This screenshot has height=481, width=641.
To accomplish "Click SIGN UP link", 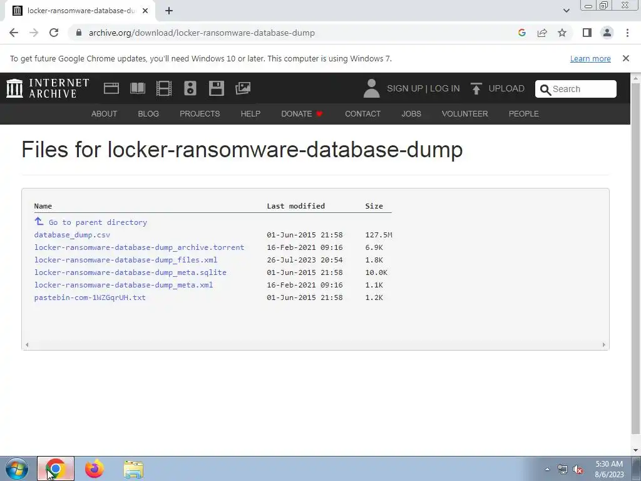I will tap(405, 88).
